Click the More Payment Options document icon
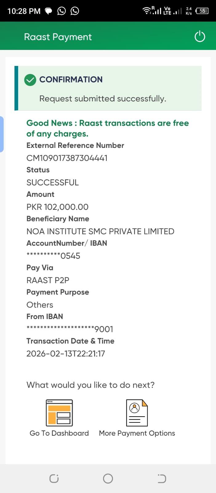 point(137,413)
